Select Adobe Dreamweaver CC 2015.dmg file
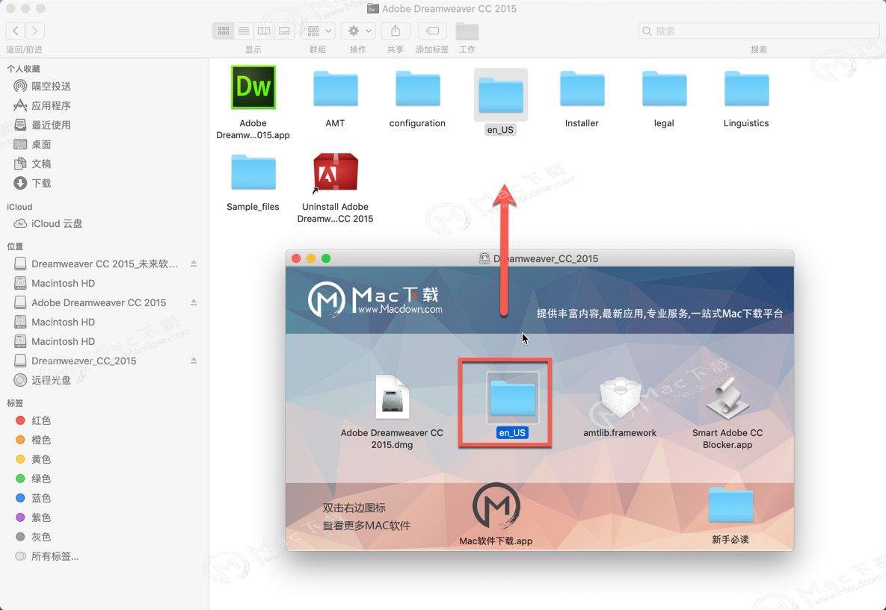Screen dimensions: 886x610 (x=392, y=398)
